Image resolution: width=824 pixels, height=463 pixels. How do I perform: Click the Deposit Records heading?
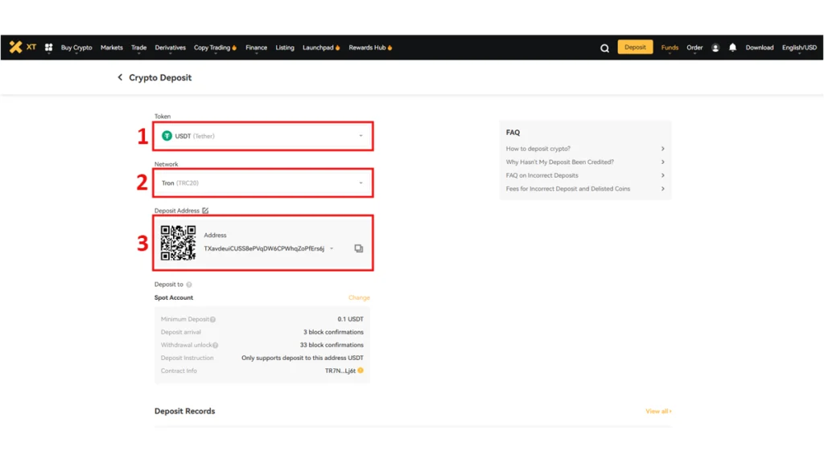tap(184, 411)
